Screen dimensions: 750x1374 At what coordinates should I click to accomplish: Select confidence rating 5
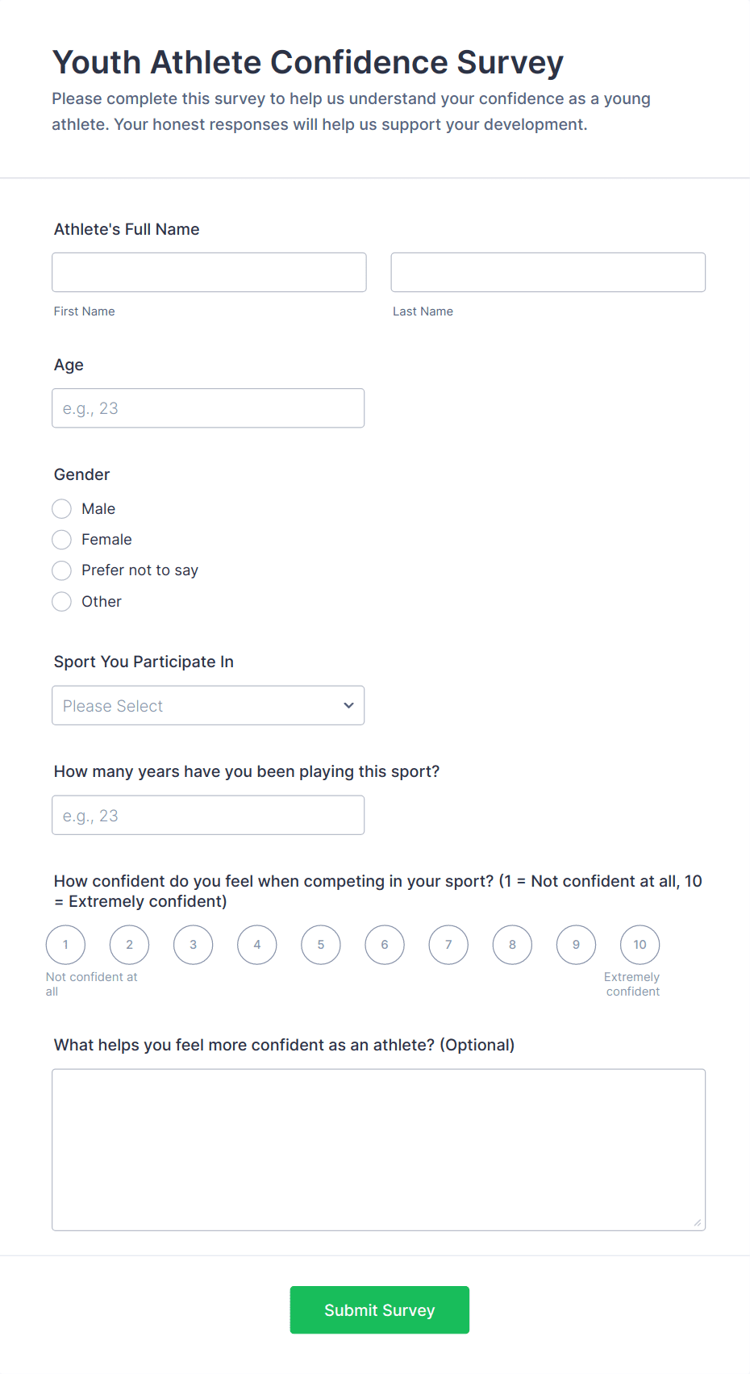point(321,945)
